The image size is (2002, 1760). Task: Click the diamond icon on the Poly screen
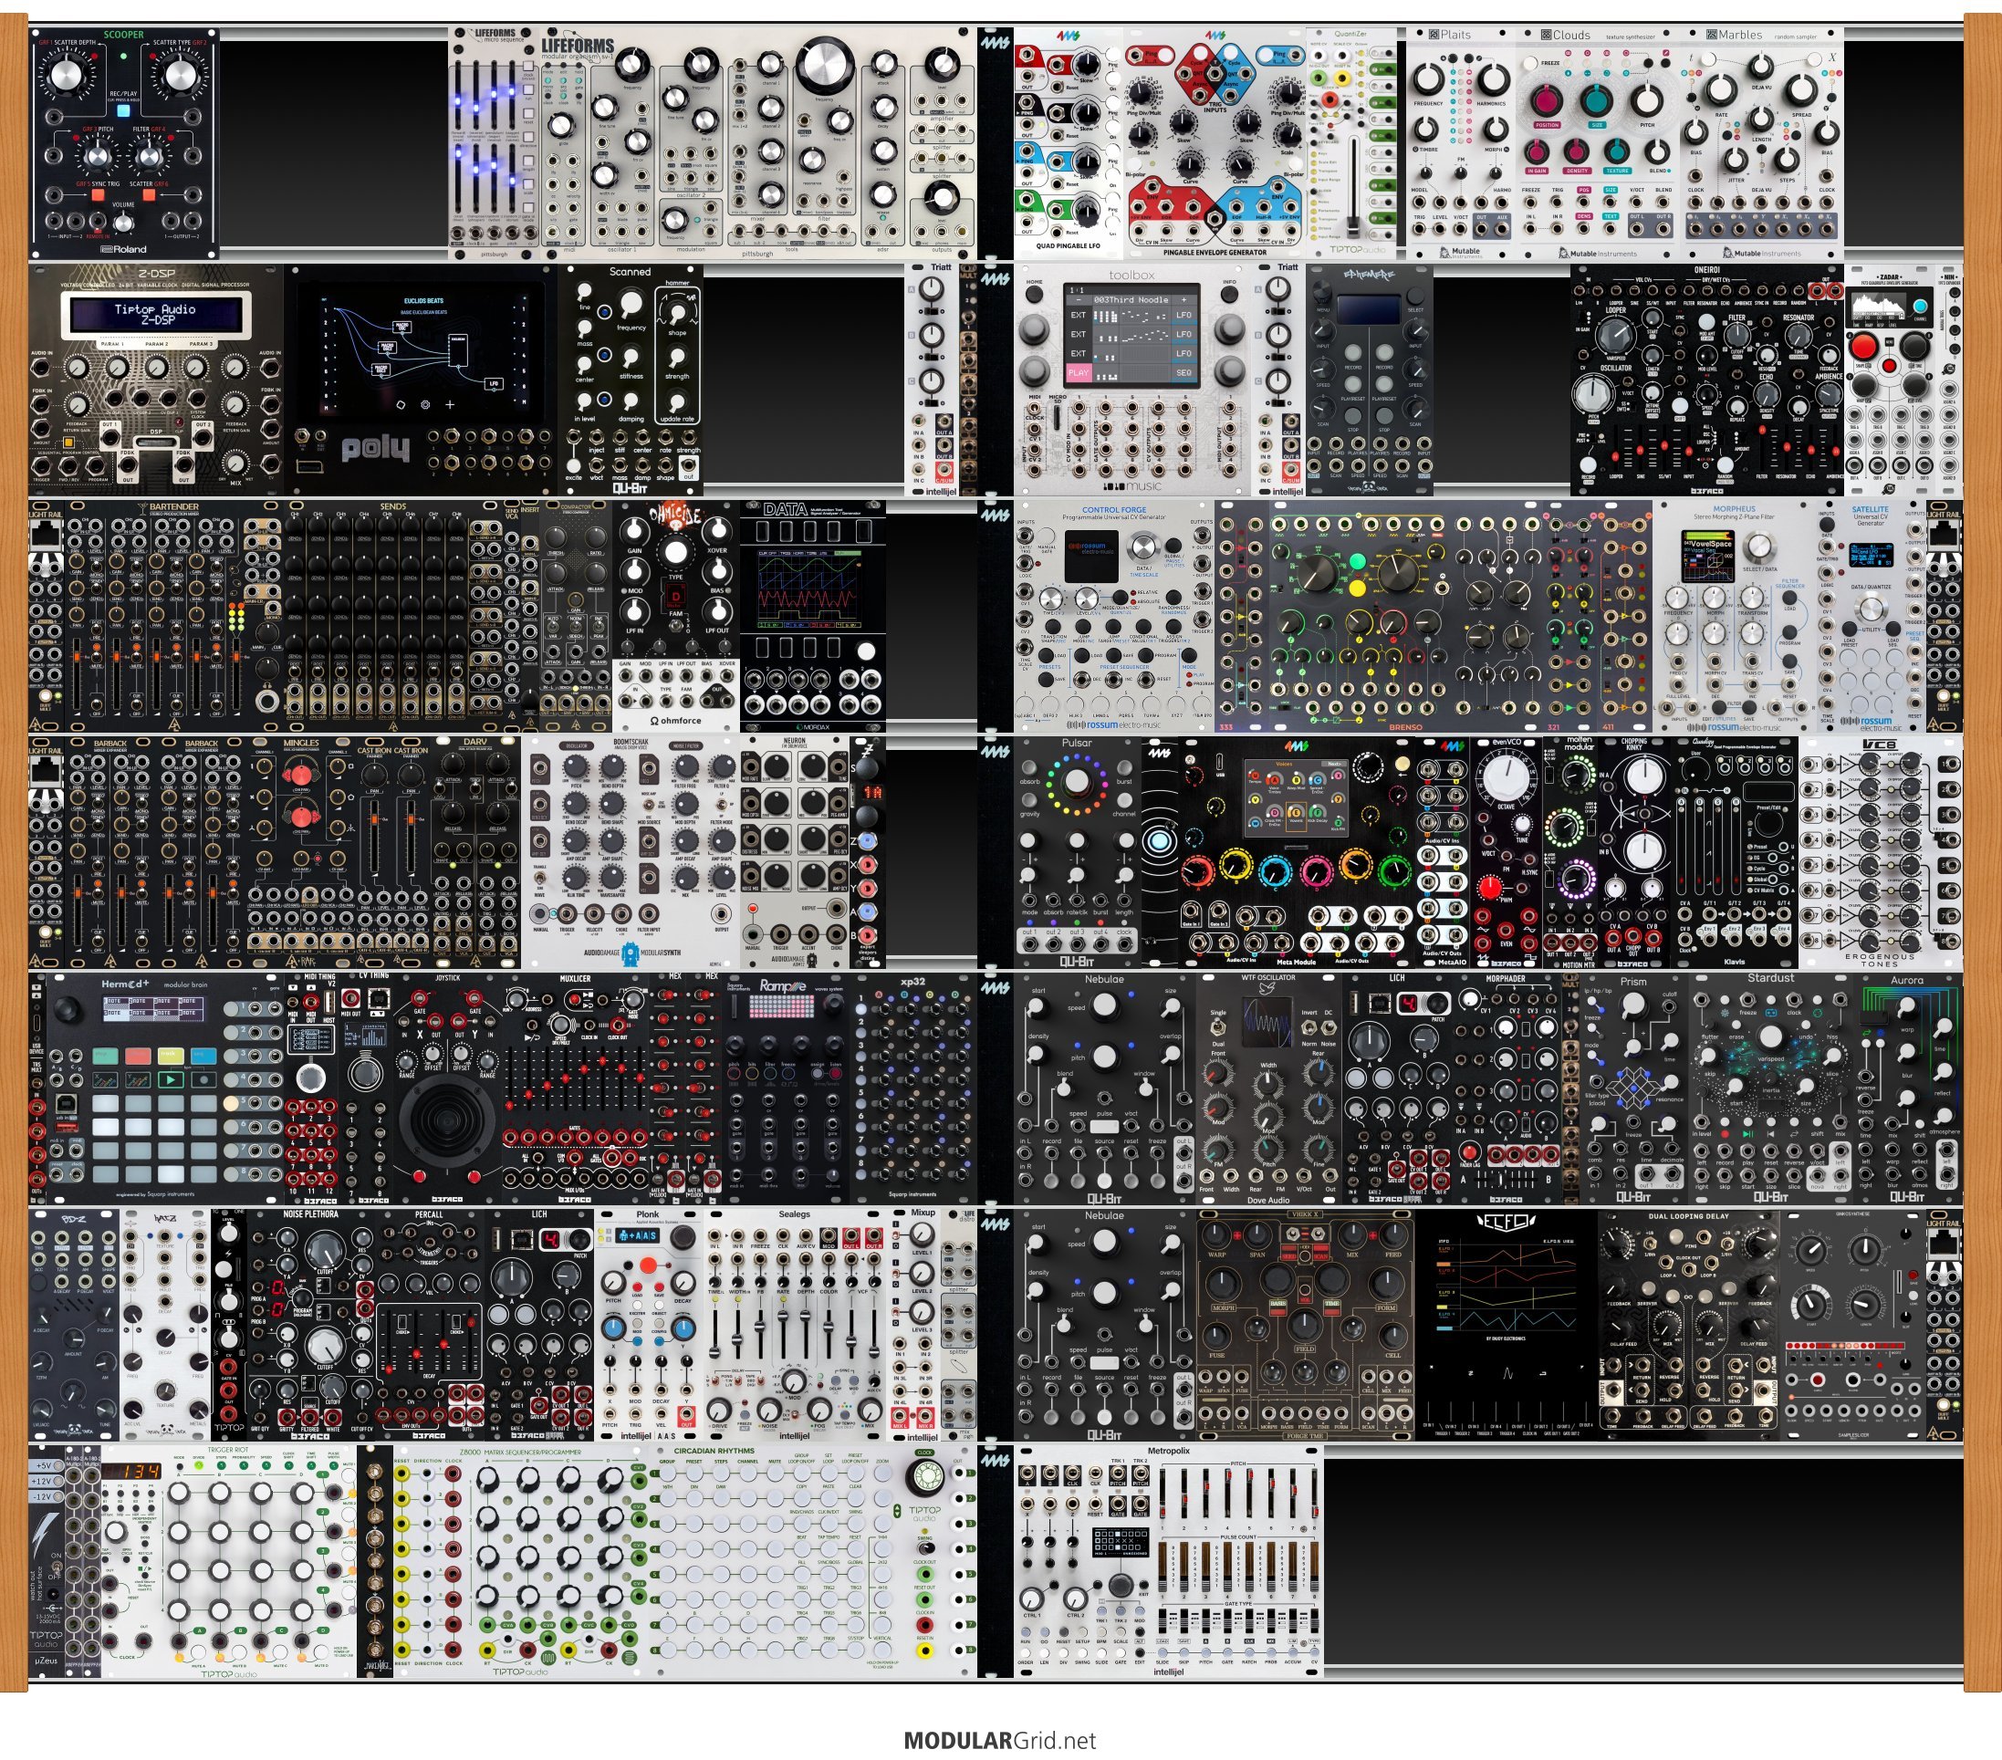[x=401, y=403]
